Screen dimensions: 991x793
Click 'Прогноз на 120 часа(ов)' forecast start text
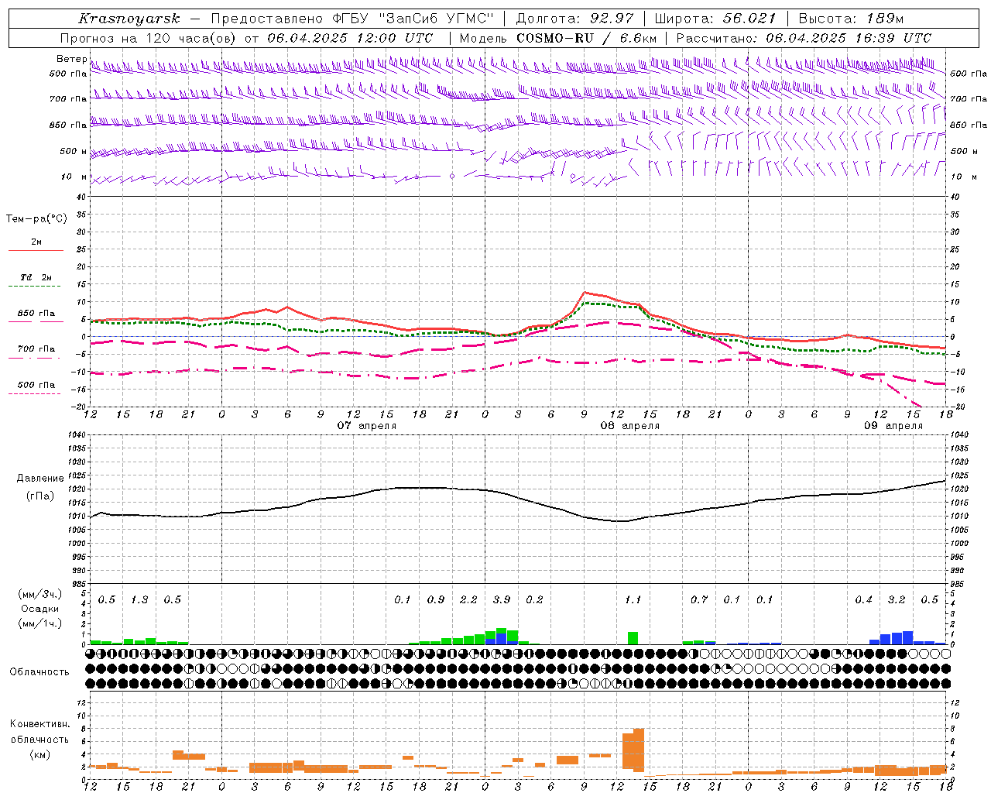[x=149, y=38]
